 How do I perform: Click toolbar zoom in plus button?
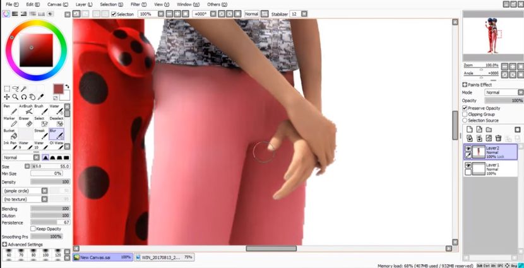[177, 14]
